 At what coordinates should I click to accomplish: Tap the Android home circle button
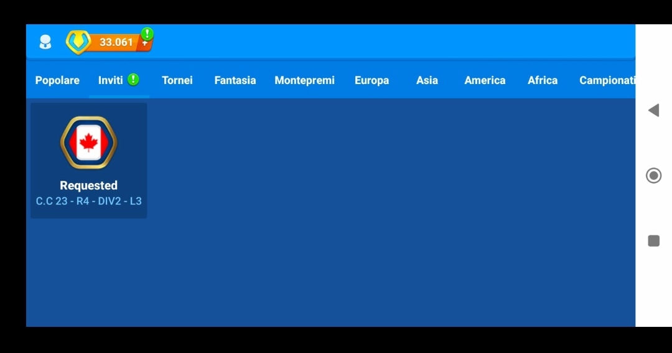(653, 176)
